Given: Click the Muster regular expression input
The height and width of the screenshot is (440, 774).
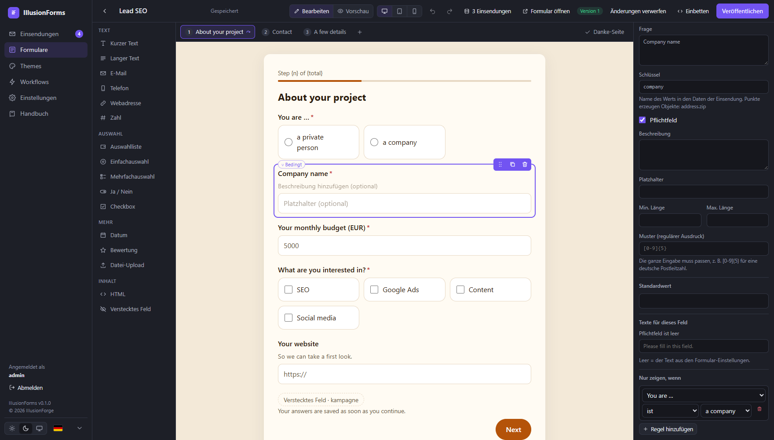Looking at the screenshot, I should 704,248.
